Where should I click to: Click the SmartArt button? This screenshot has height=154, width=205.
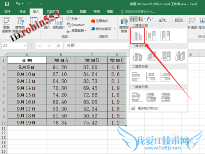click(x=75, y=25)
